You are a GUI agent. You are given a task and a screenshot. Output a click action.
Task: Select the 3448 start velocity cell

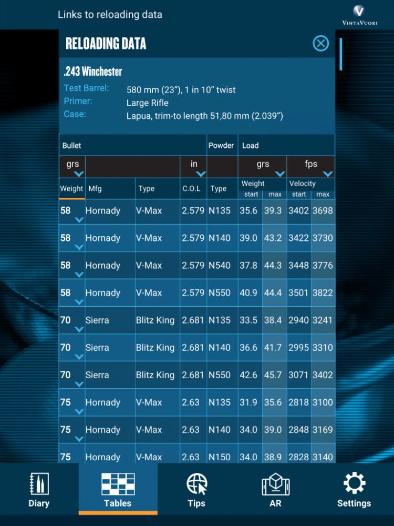298,265
